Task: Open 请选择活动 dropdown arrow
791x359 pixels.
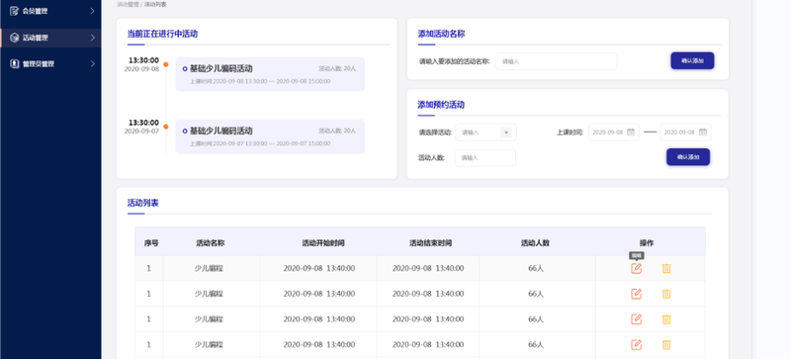Action: tap(506, 133)
